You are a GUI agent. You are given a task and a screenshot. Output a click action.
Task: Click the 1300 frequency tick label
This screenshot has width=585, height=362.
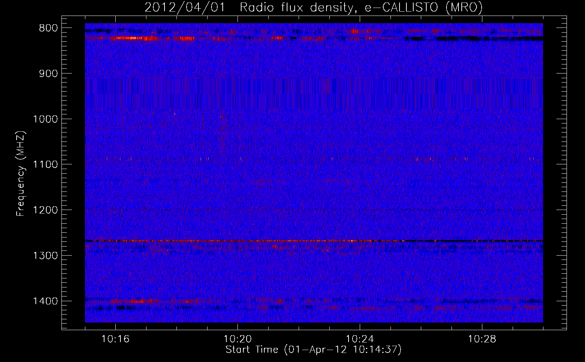45,256
